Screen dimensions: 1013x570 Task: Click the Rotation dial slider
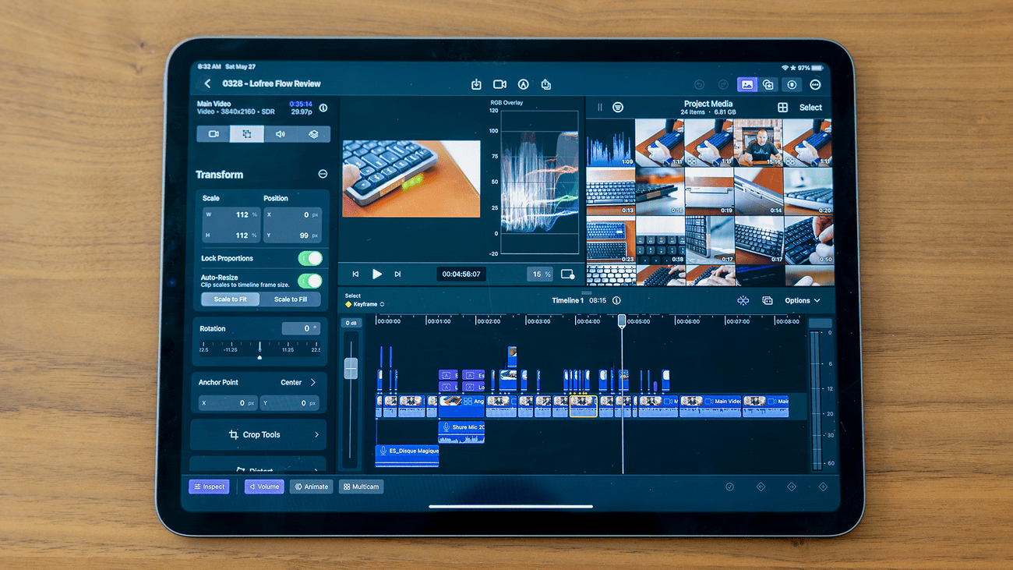pos(259,348)
